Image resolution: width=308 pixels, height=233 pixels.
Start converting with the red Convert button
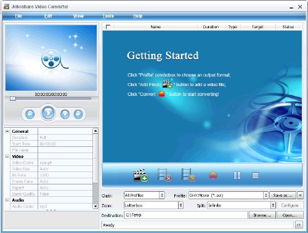tap(213, 176)
